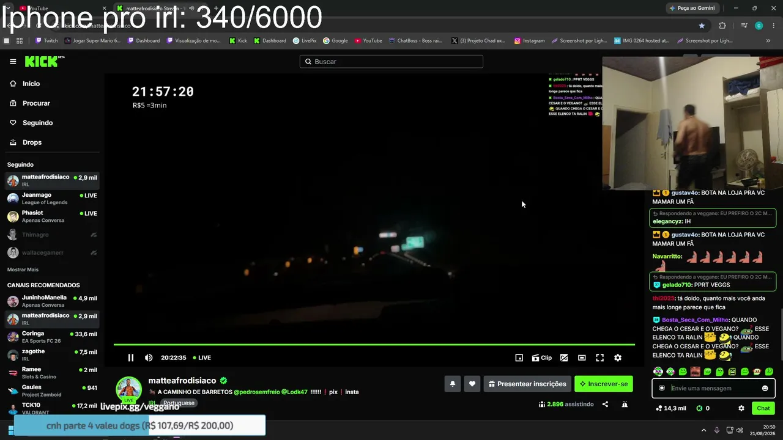The height and width of the screenshot is (440, 783).
Task: Click the browser profile avatar
Action: pos(759,26)
